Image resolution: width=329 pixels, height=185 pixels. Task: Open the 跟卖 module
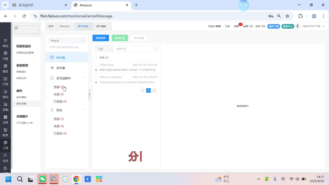tap(5, 69)
